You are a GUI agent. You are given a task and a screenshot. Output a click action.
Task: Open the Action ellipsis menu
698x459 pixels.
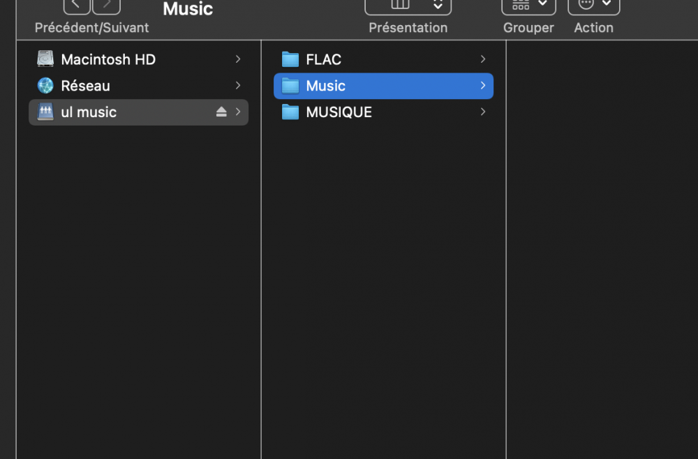tap(593, 6)
